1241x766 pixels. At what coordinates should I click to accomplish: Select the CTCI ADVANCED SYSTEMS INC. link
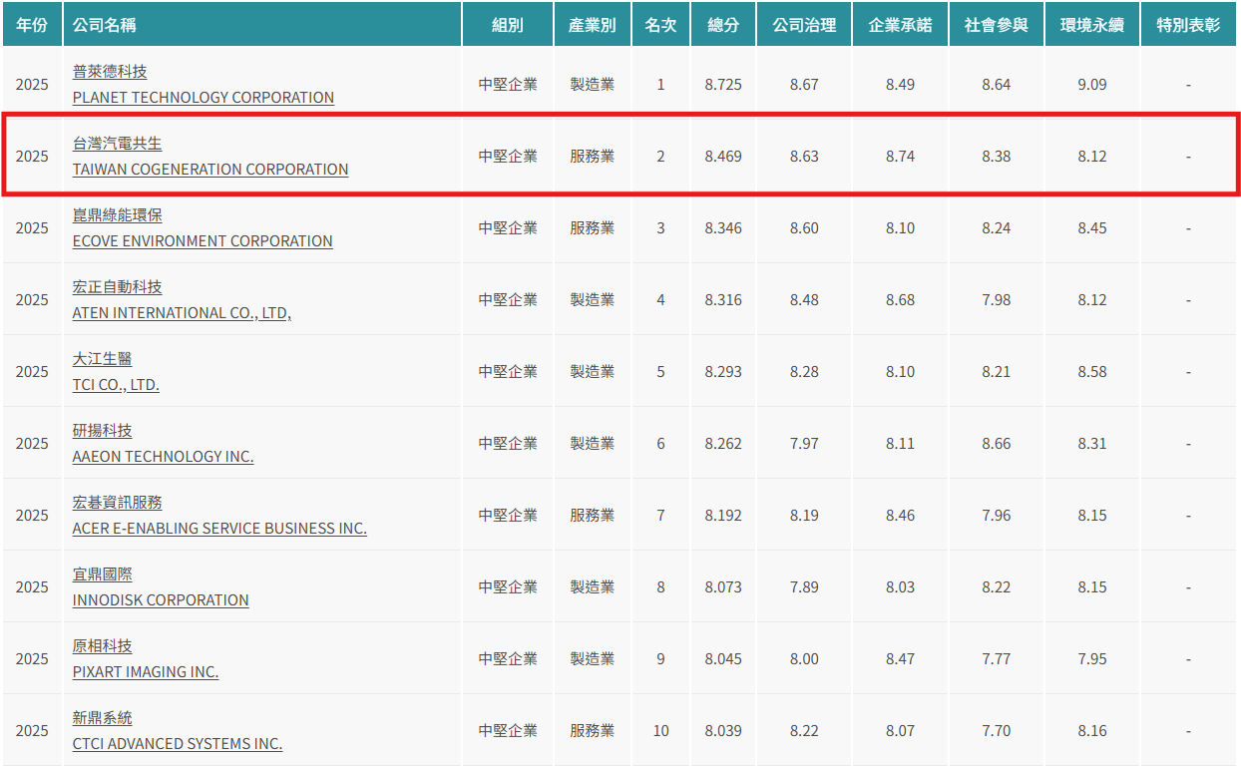[178, 743]
